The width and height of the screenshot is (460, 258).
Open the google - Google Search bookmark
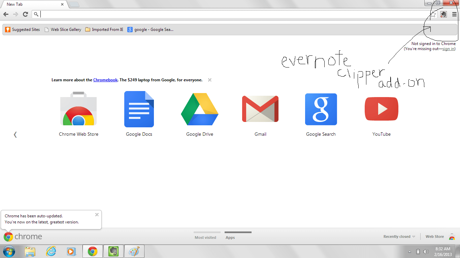pyautogui.click(x=151, y=30)
